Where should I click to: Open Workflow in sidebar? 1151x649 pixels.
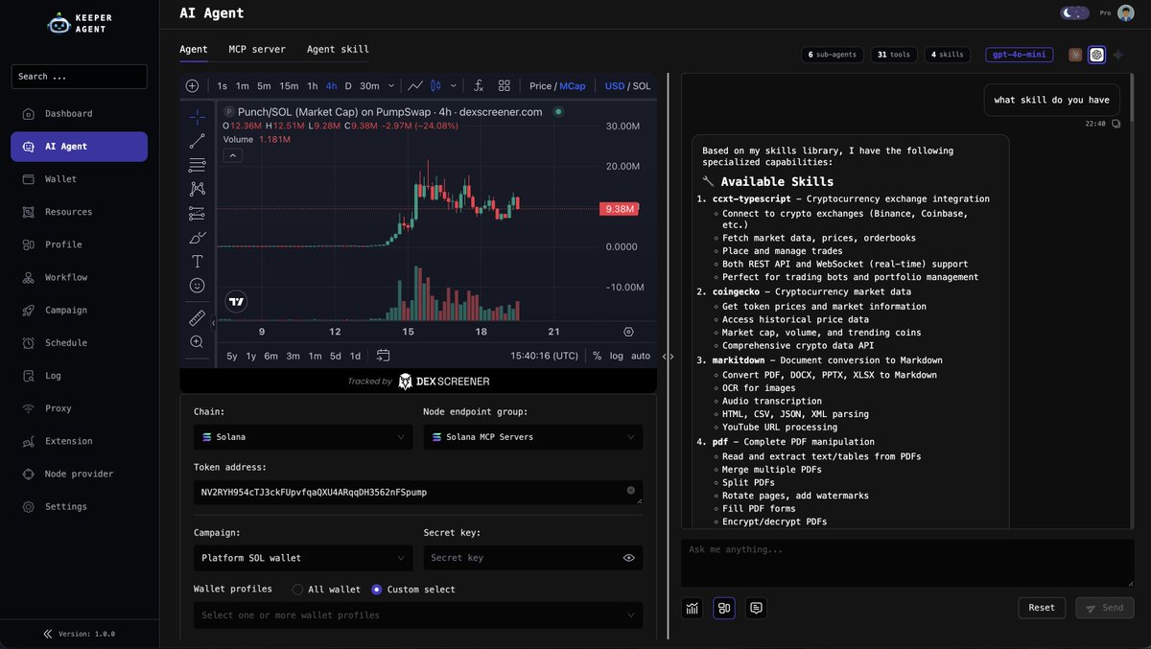tap(79, 277)
